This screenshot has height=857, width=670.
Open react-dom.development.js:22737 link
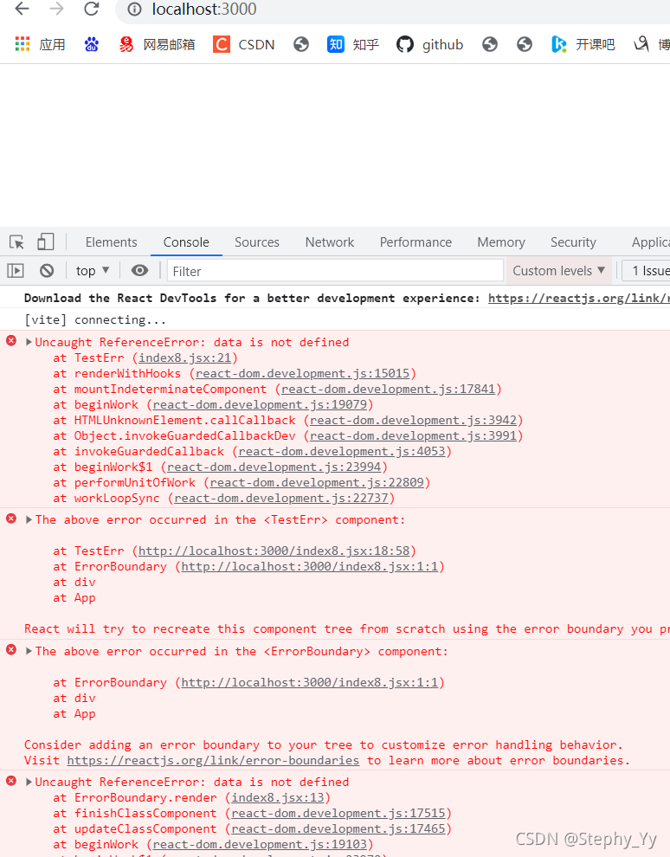[x=280, y=498]
